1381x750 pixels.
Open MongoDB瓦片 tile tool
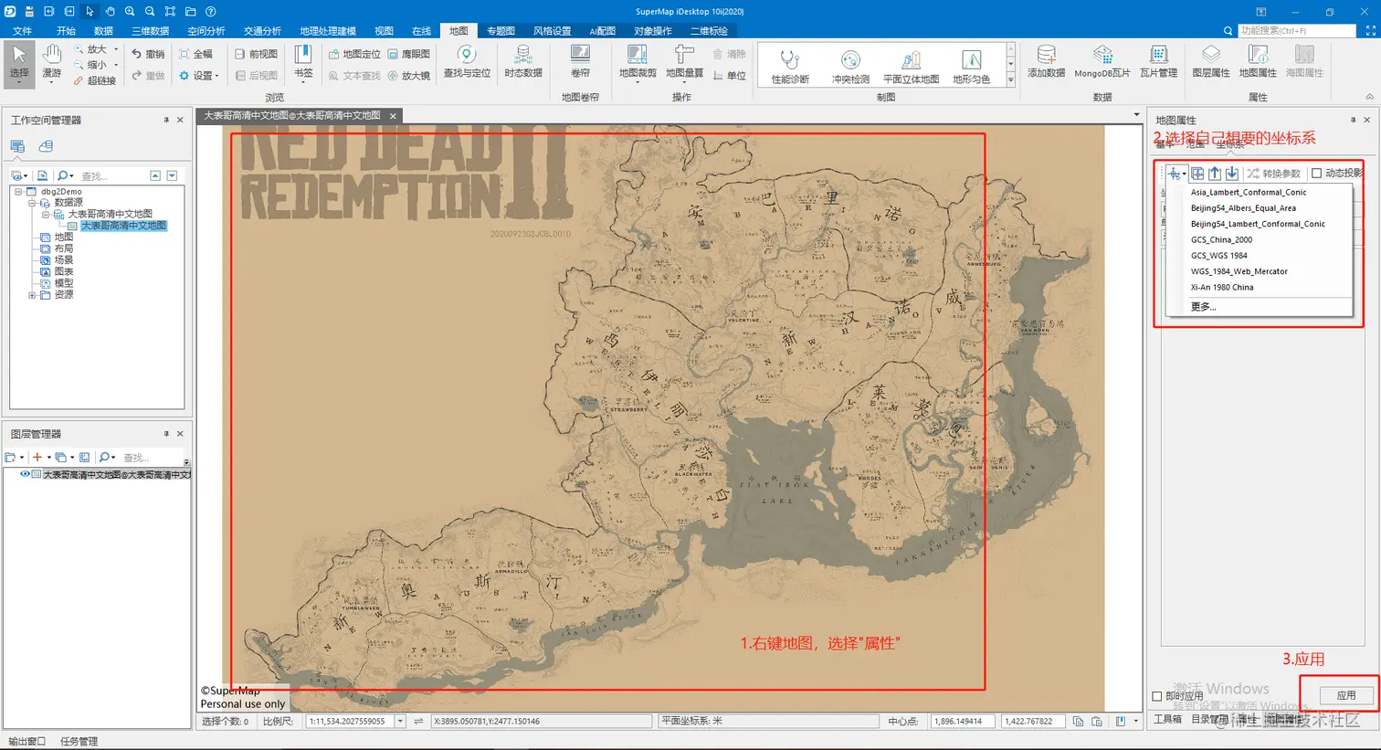point(1102,62)
